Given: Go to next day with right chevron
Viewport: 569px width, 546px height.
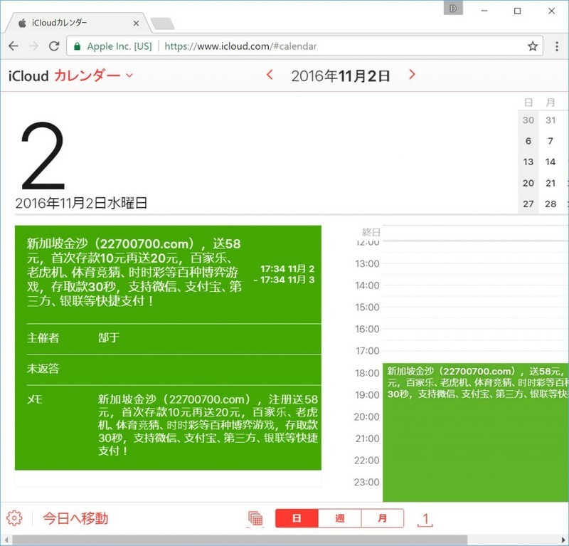Looking at the screenshot, I should (412, 75).
